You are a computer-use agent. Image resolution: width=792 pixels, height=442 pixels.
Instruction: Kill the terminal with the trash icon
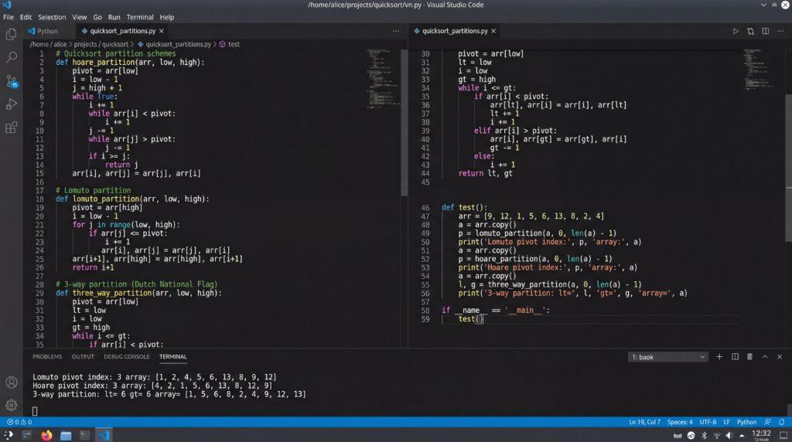click(x=749, y=357)
